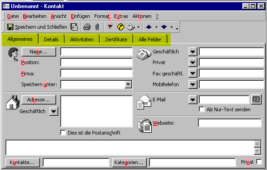267x170 pixels.
Task: Click the blue down arrow next item icon
Action: (x=164, y=27)
